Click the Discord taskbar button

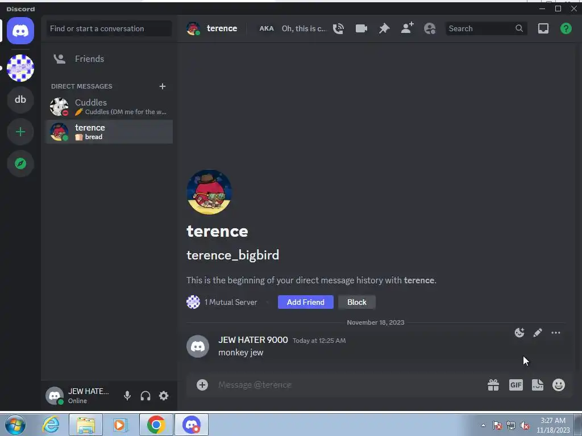point(192,425)
